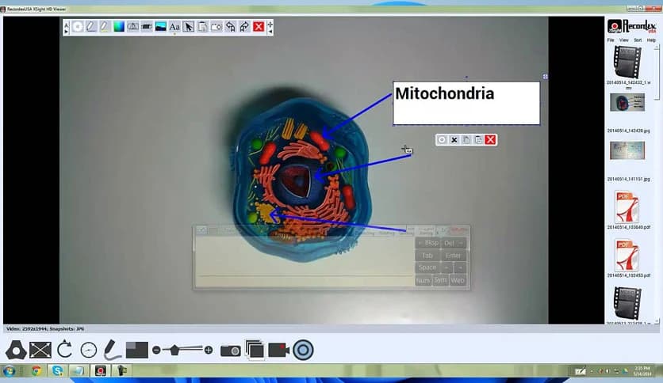Redo the last annotation
The height and width of the screenshot is (383, 663).
click(244, 27)
